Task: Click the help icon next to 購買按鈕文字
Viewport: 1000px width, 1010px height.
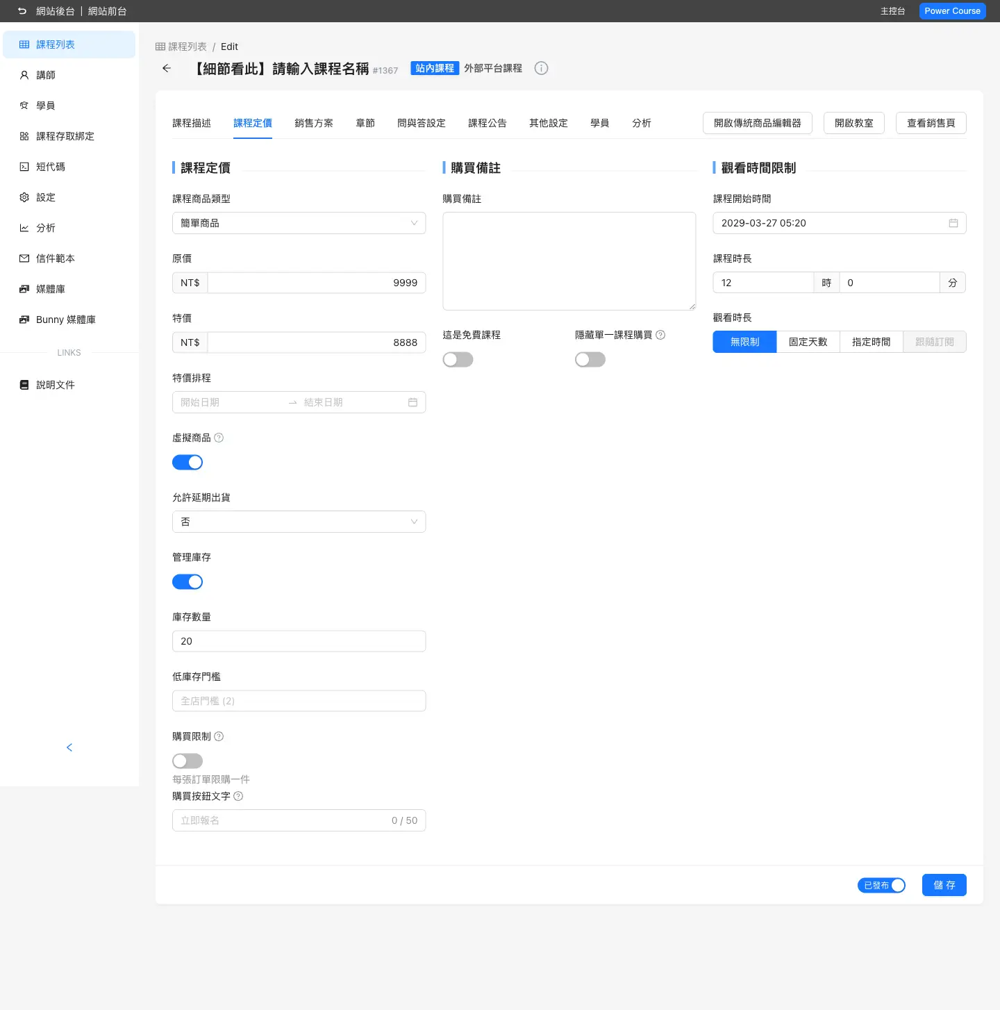Action: (x=238, y=796)
